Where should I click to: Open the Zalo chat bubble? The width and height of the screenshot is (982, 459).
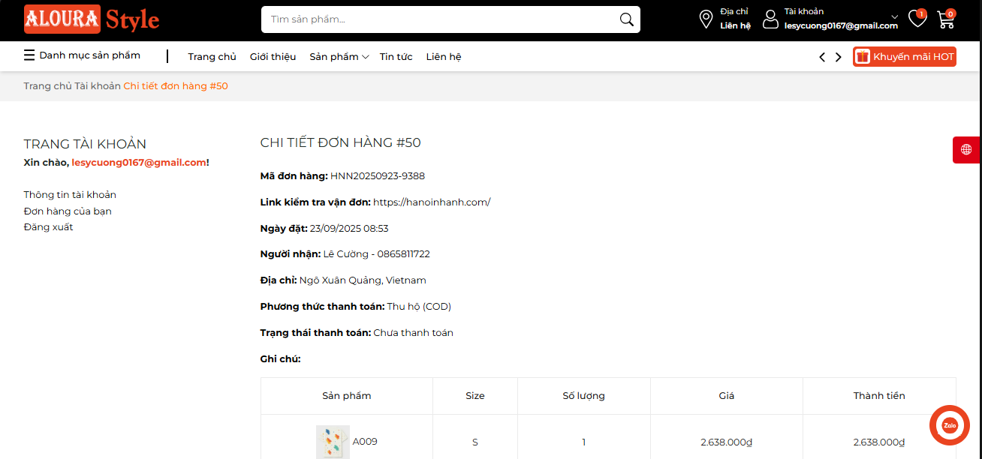click(949, 425)
